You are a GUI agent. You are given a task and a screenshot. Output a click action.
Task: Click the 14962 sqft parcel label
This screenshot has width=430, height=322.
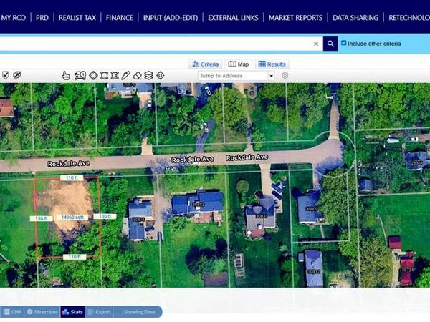(72, 218)
